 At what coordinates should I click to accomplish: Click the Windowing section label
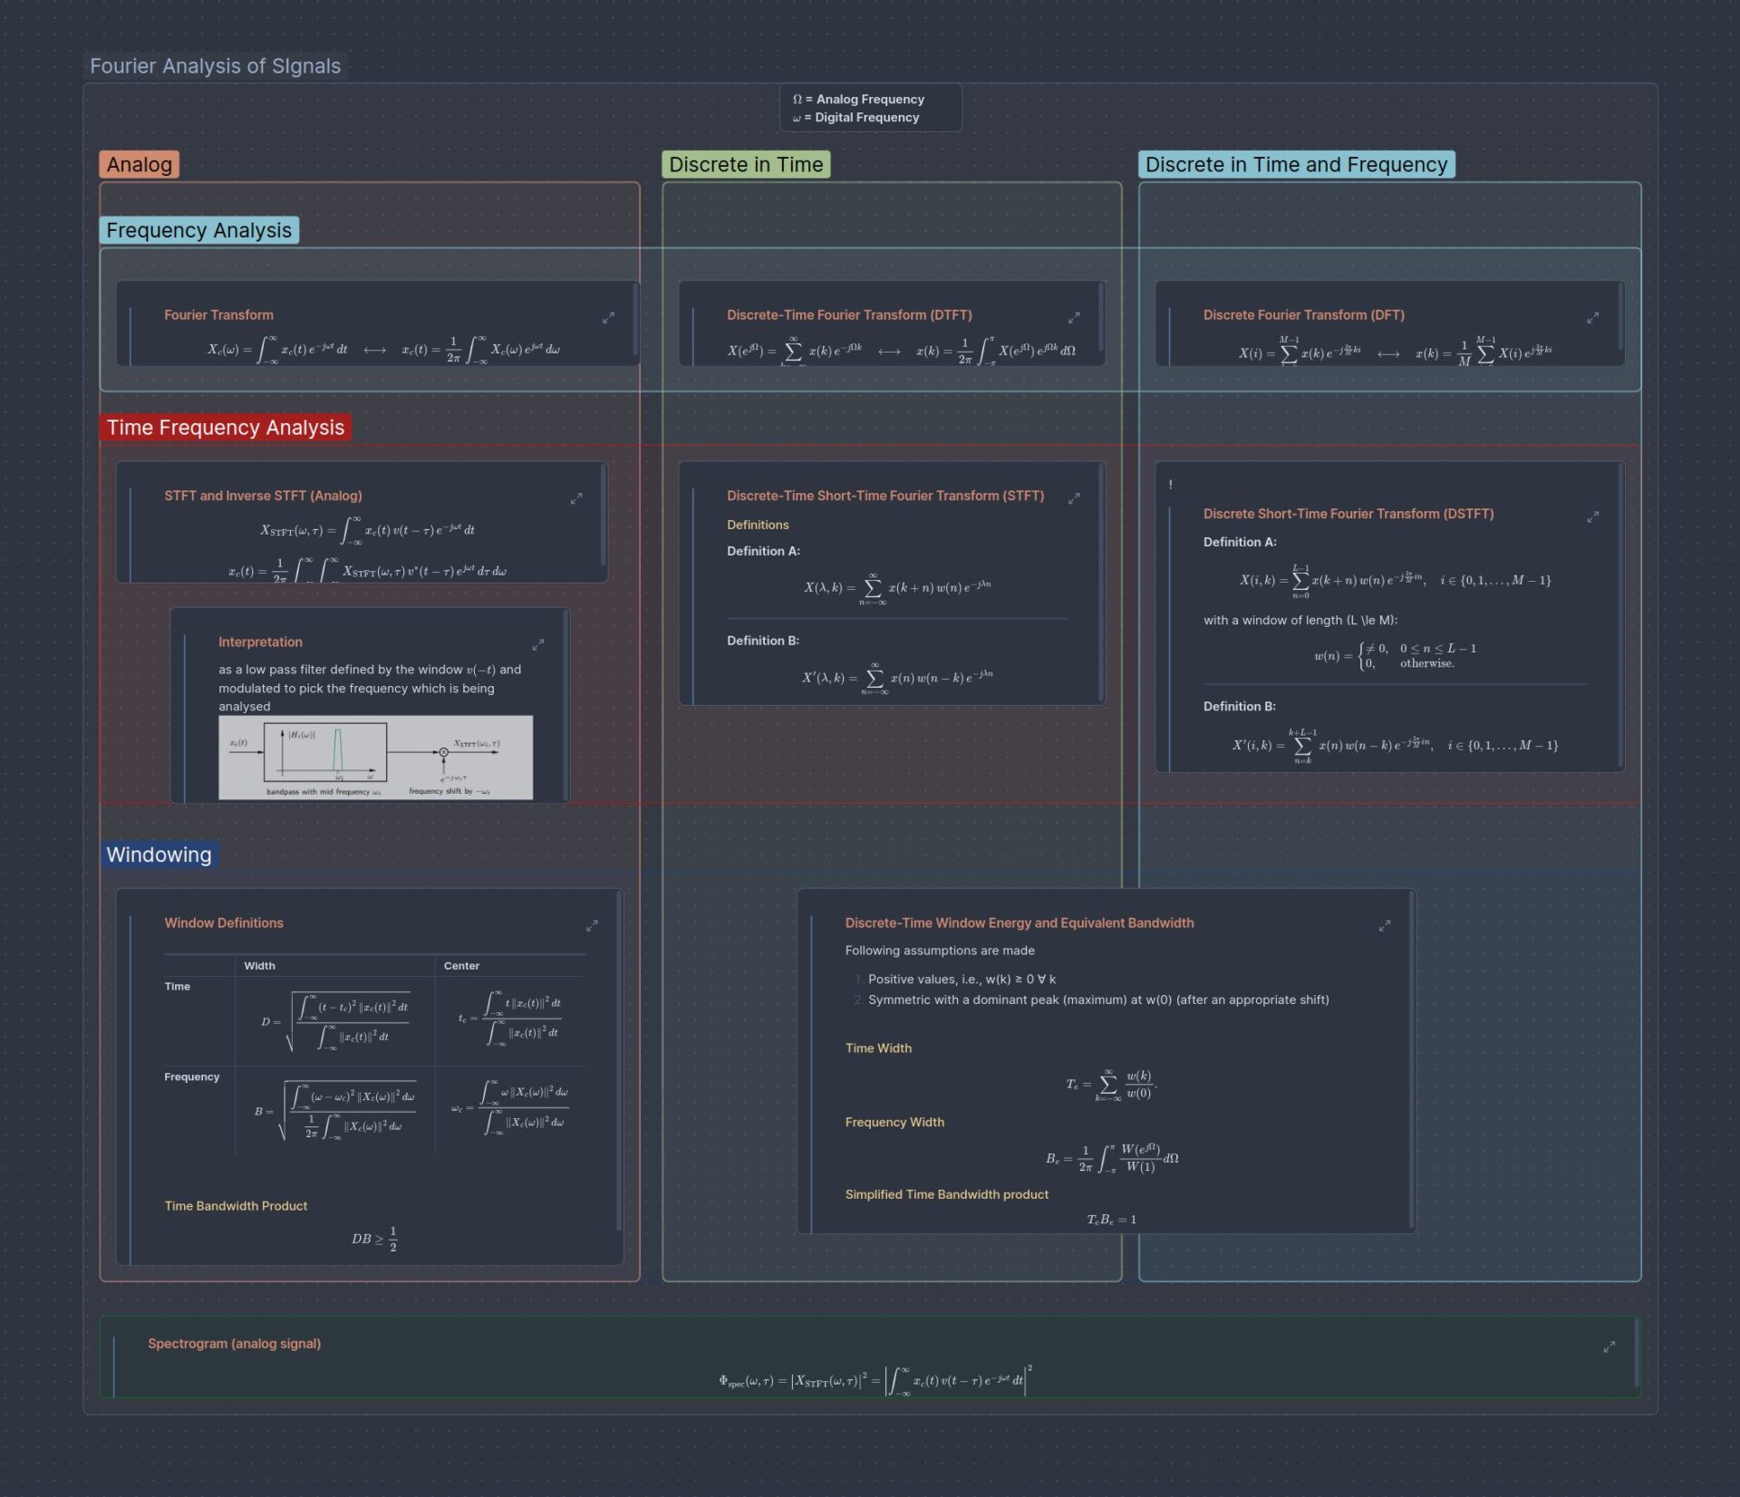[x=159, y=854]
